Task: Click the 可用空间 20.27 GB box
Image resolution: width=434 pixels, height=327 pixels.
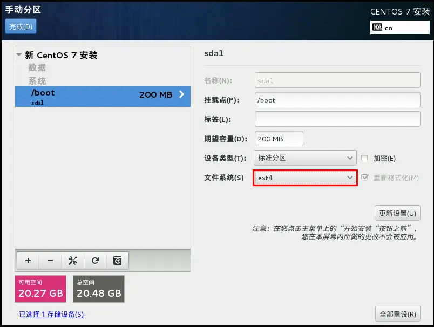Action: 40,289
